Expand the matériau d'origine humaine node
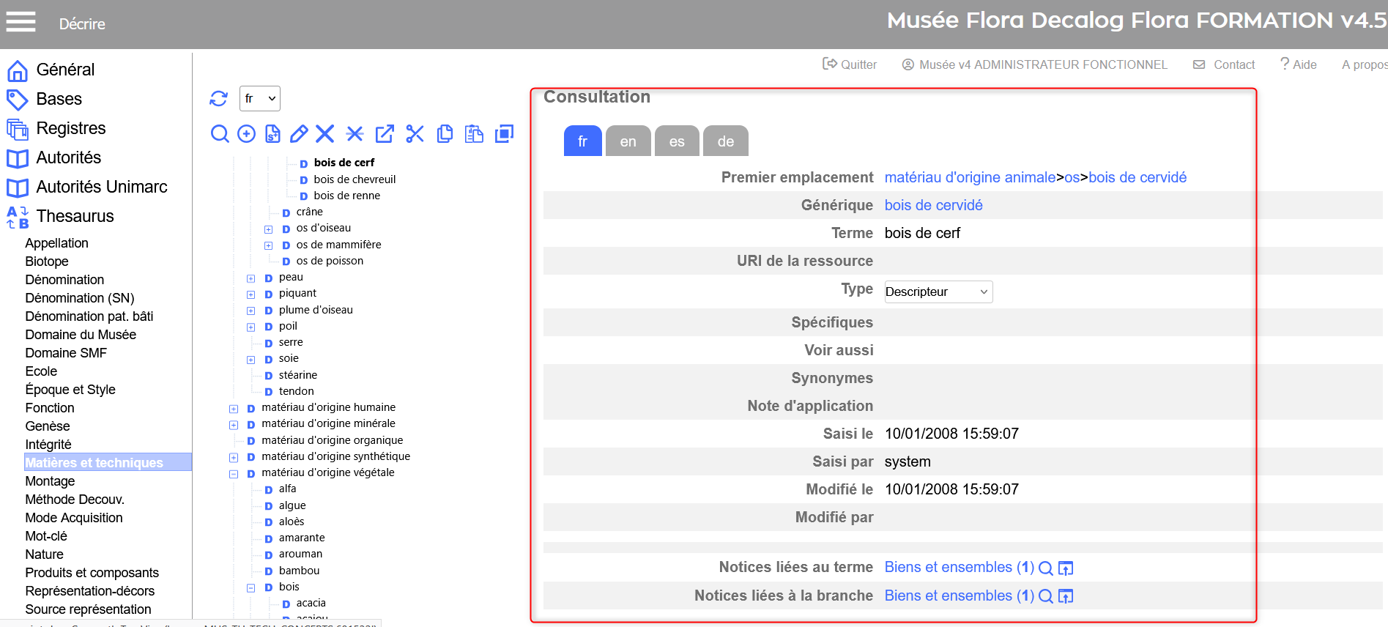 234,409
